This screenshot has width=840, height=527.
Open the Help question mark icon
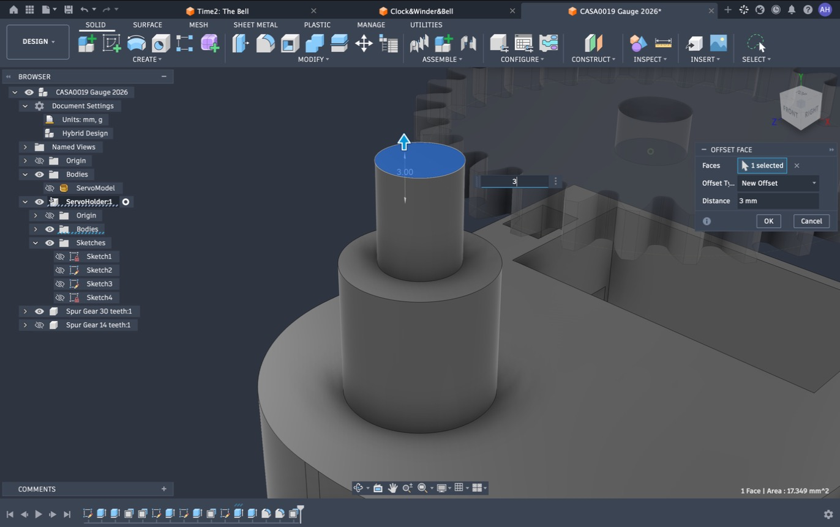808,10
